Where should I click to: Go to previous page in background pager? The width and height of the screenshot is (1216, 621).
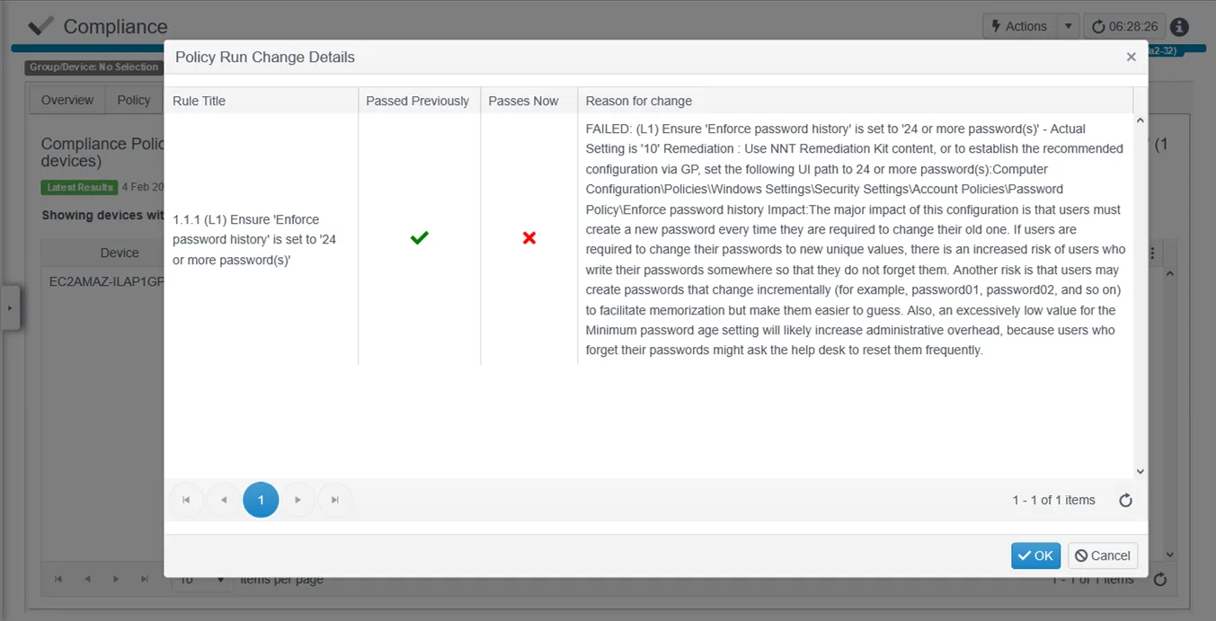click(x=87, y=580)
